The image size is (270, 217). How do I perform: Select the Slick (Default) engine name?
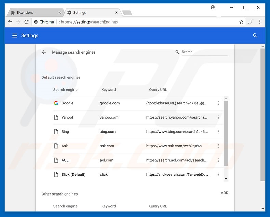pos(73,175)
